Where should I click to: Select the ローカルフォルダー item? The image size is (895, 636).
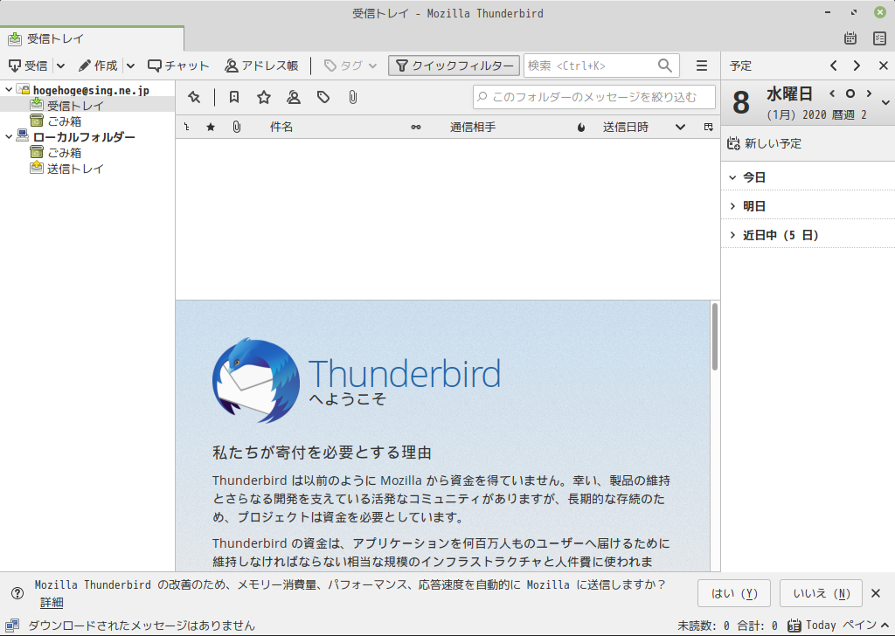pyautogui.click(x=84, y=137)
